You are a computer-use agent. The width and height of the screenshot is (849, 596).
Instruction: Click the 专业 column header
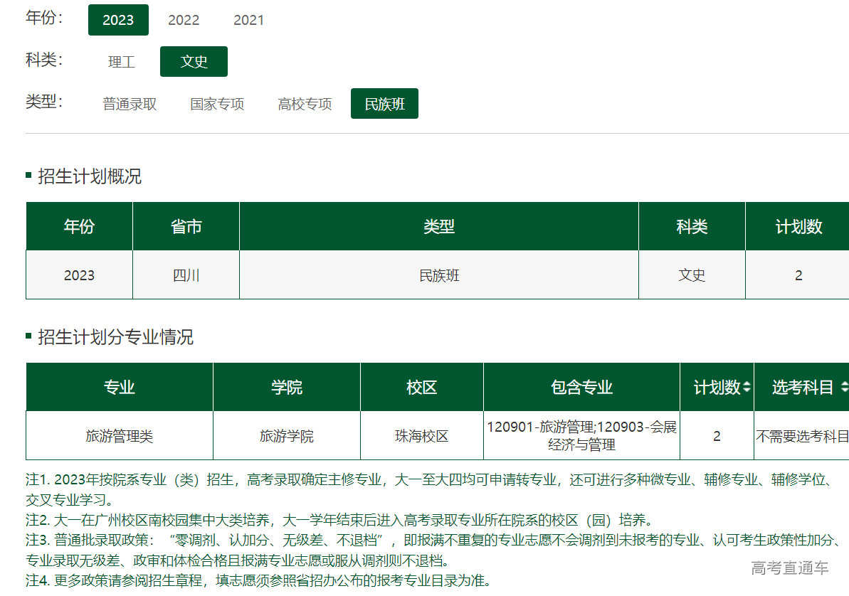click(x=119, y=388)
